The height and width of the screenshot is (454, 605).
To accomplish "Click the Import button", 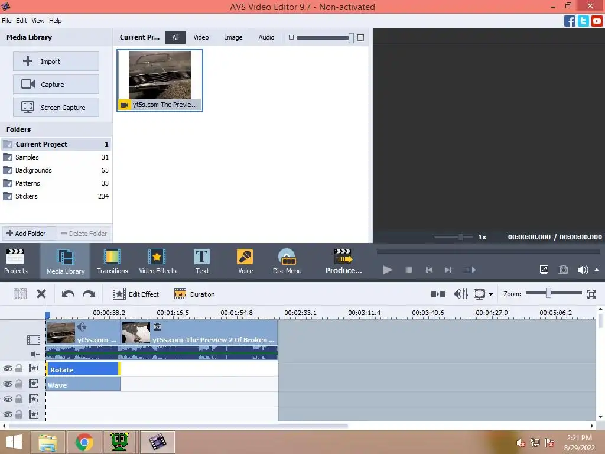I will pos(56,61).
